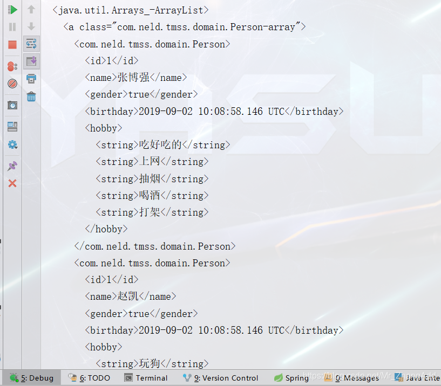Open debugger settings via the gear icon
The height and width of the screenshot is (386, 441).
pyautogui.click(x=12, y=144)
